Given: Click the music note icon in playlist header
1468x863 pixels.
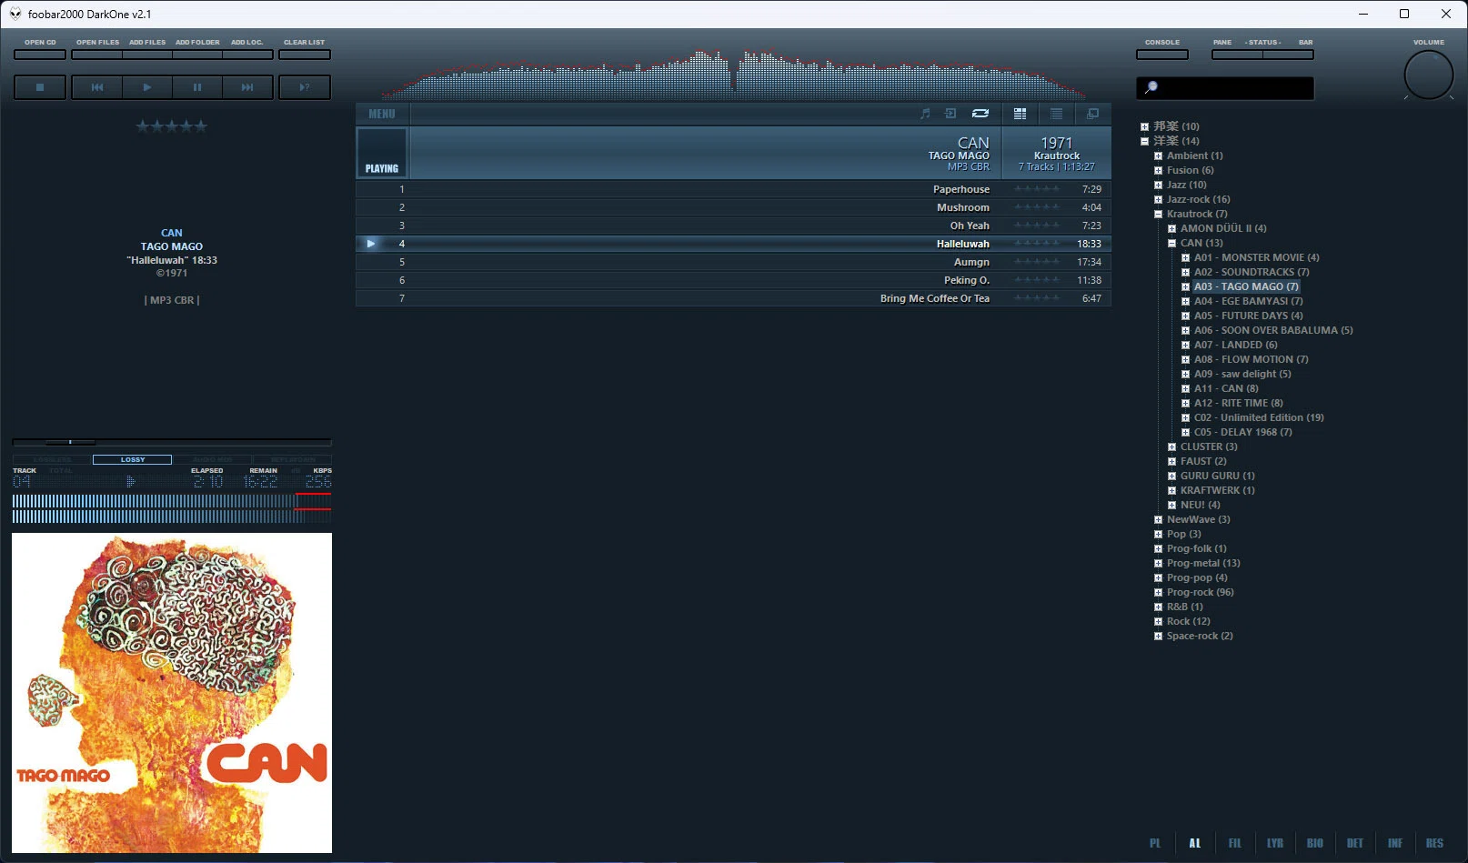Looking at the screenshot, I should tap(925, 114).
